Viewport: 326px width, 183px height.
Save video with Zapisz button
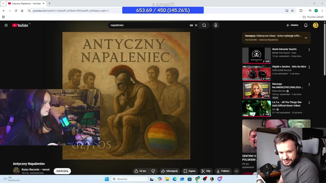[x=189, y=171]
